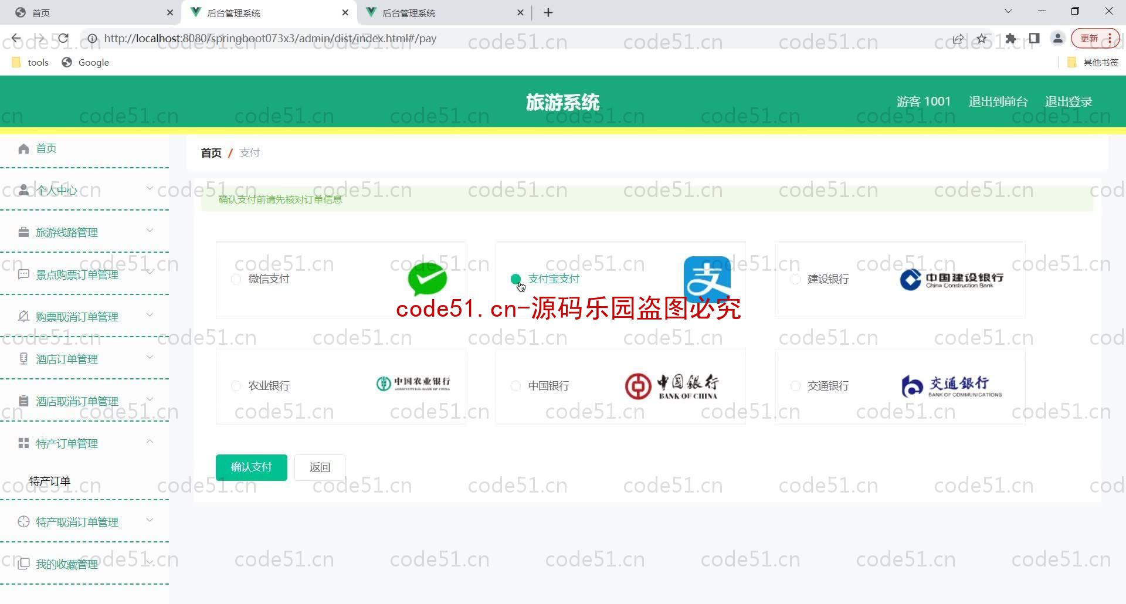Open a new browser tab
The height and width of the screenshot is (604, 1126).
[548, 12]
